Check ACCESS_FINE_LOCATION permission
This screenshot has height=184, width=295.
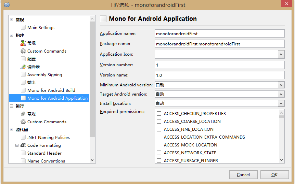[x=159, y=129]
